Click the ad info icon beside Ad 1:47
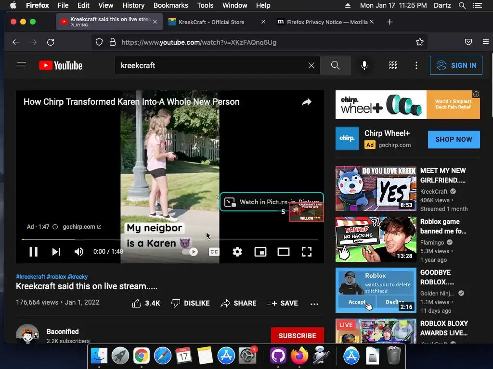Screen dimensions: 493x369 click(x=55, y=227)
